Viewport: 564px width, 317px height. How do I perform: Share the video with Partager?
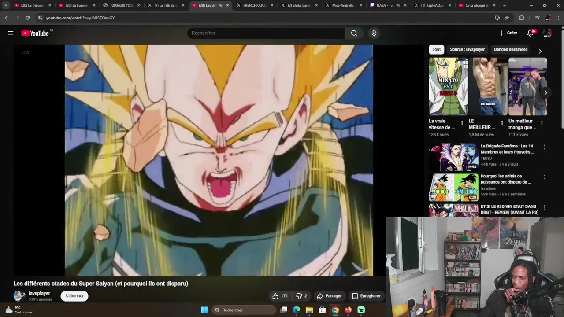330,296
